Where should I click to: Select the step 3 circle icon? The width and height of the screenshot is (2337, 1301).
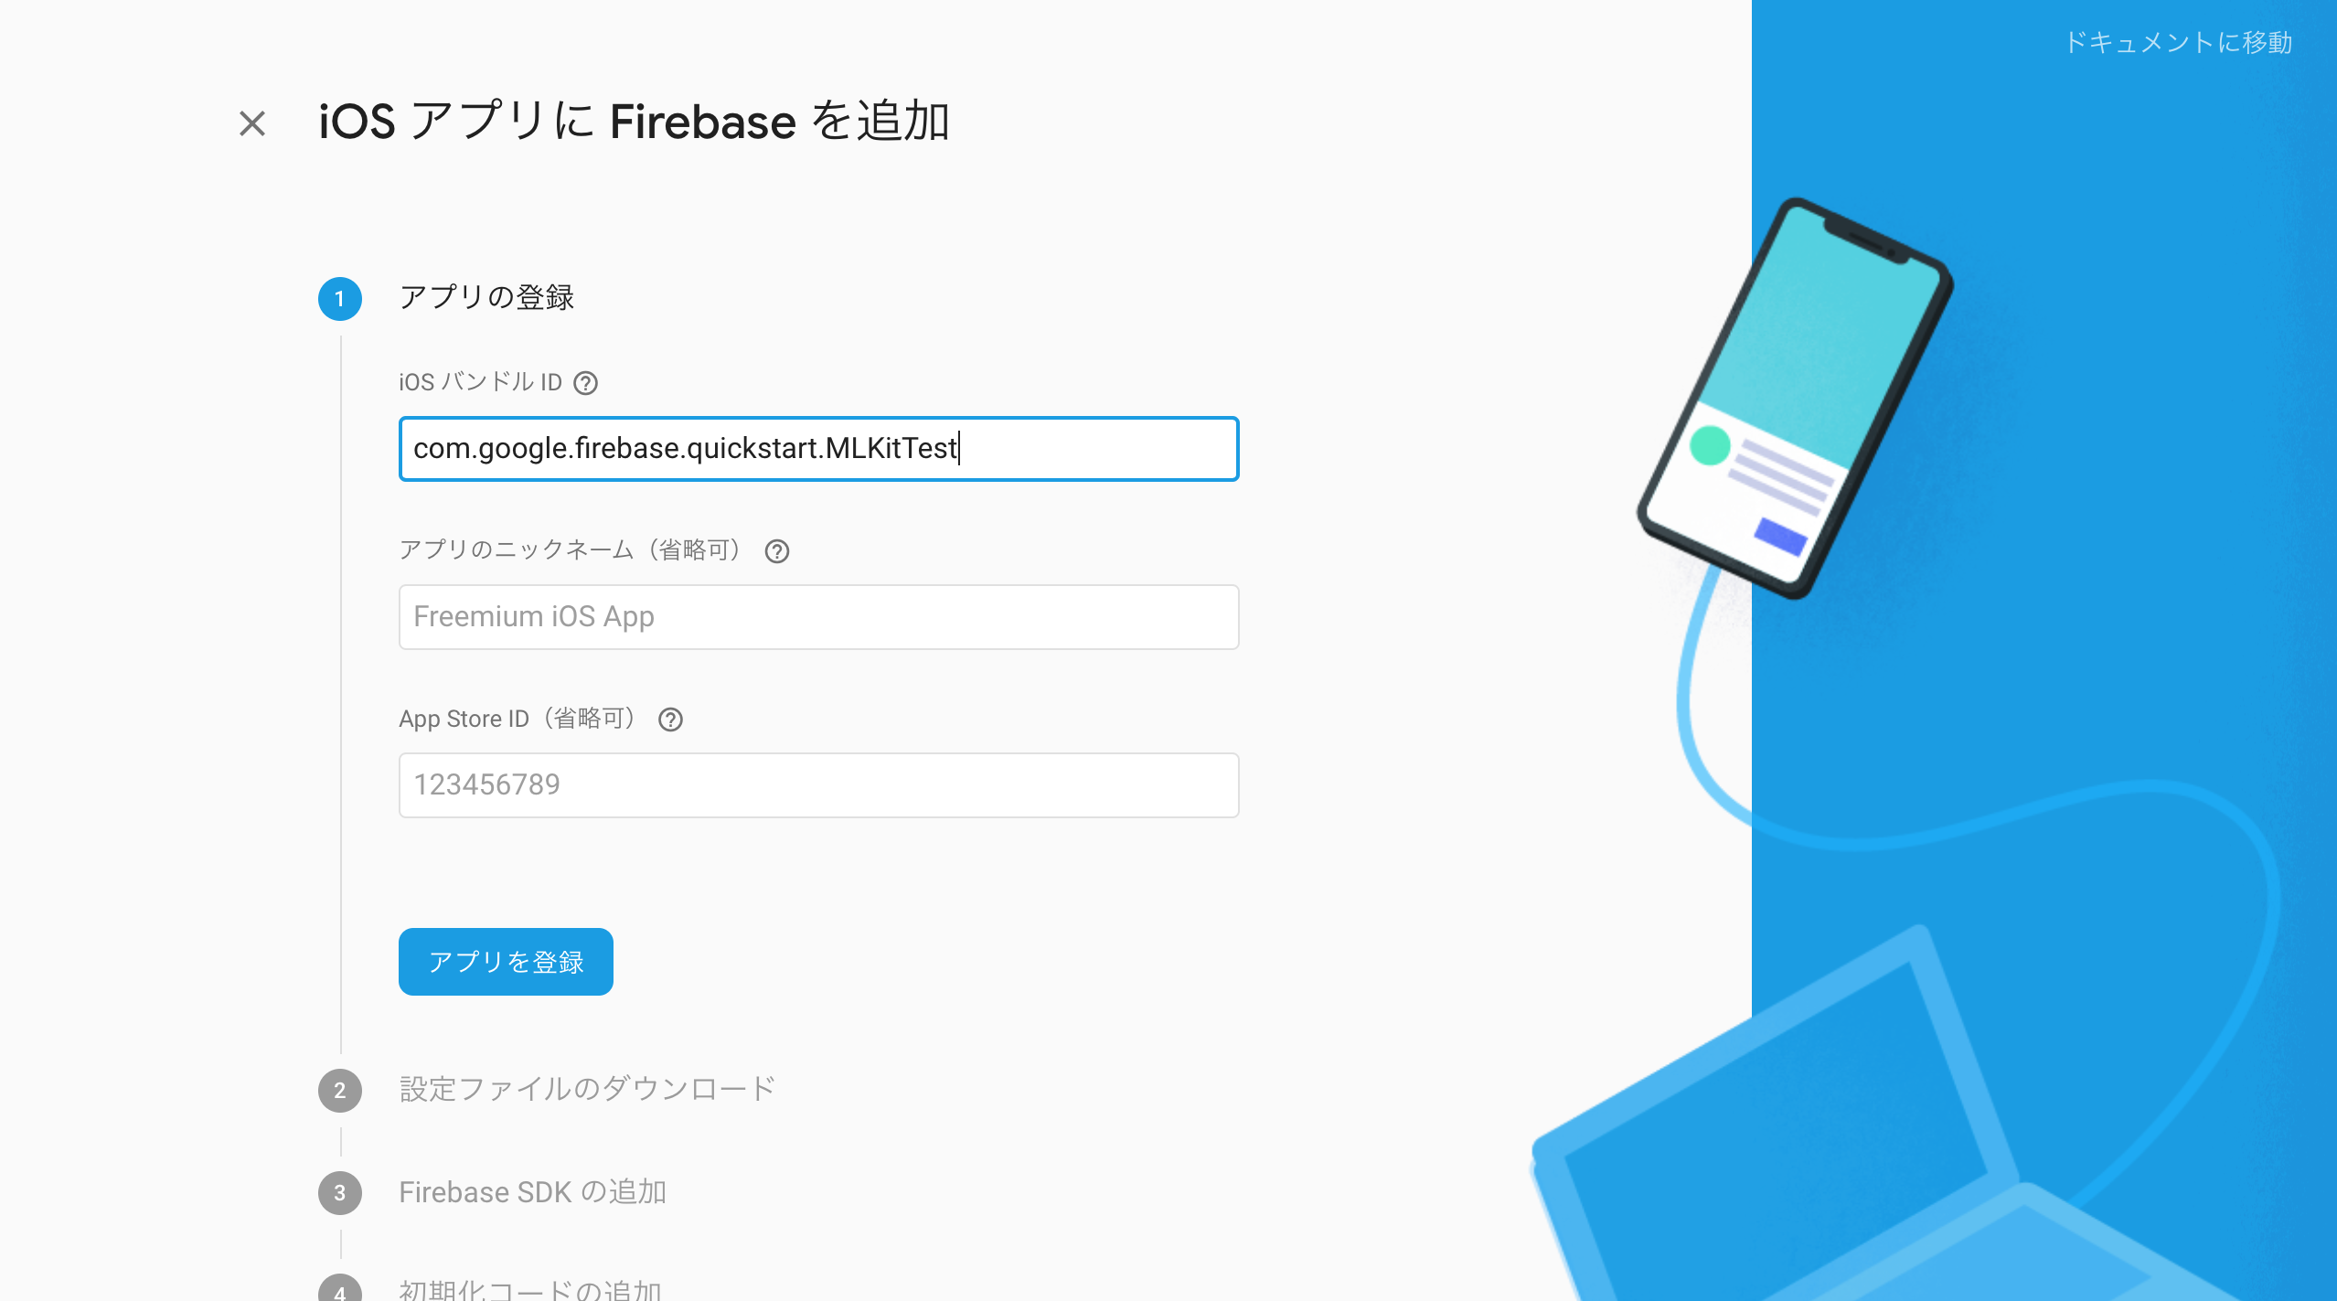340,1192
